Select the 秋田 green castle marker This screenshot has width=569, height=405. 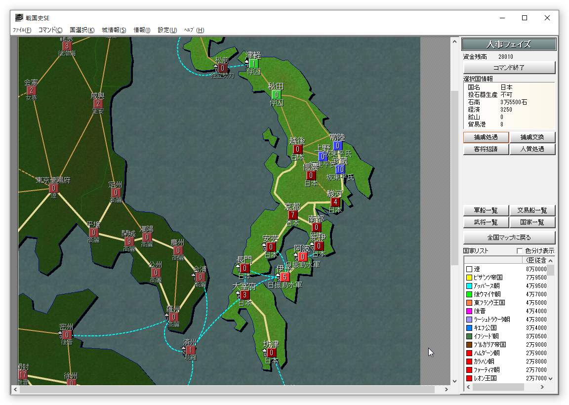tap(276, 95)
